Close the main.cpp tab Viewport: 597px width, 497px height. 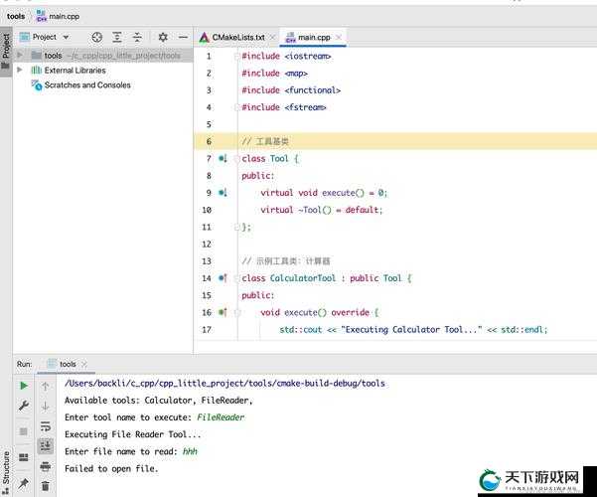point(339,37)
